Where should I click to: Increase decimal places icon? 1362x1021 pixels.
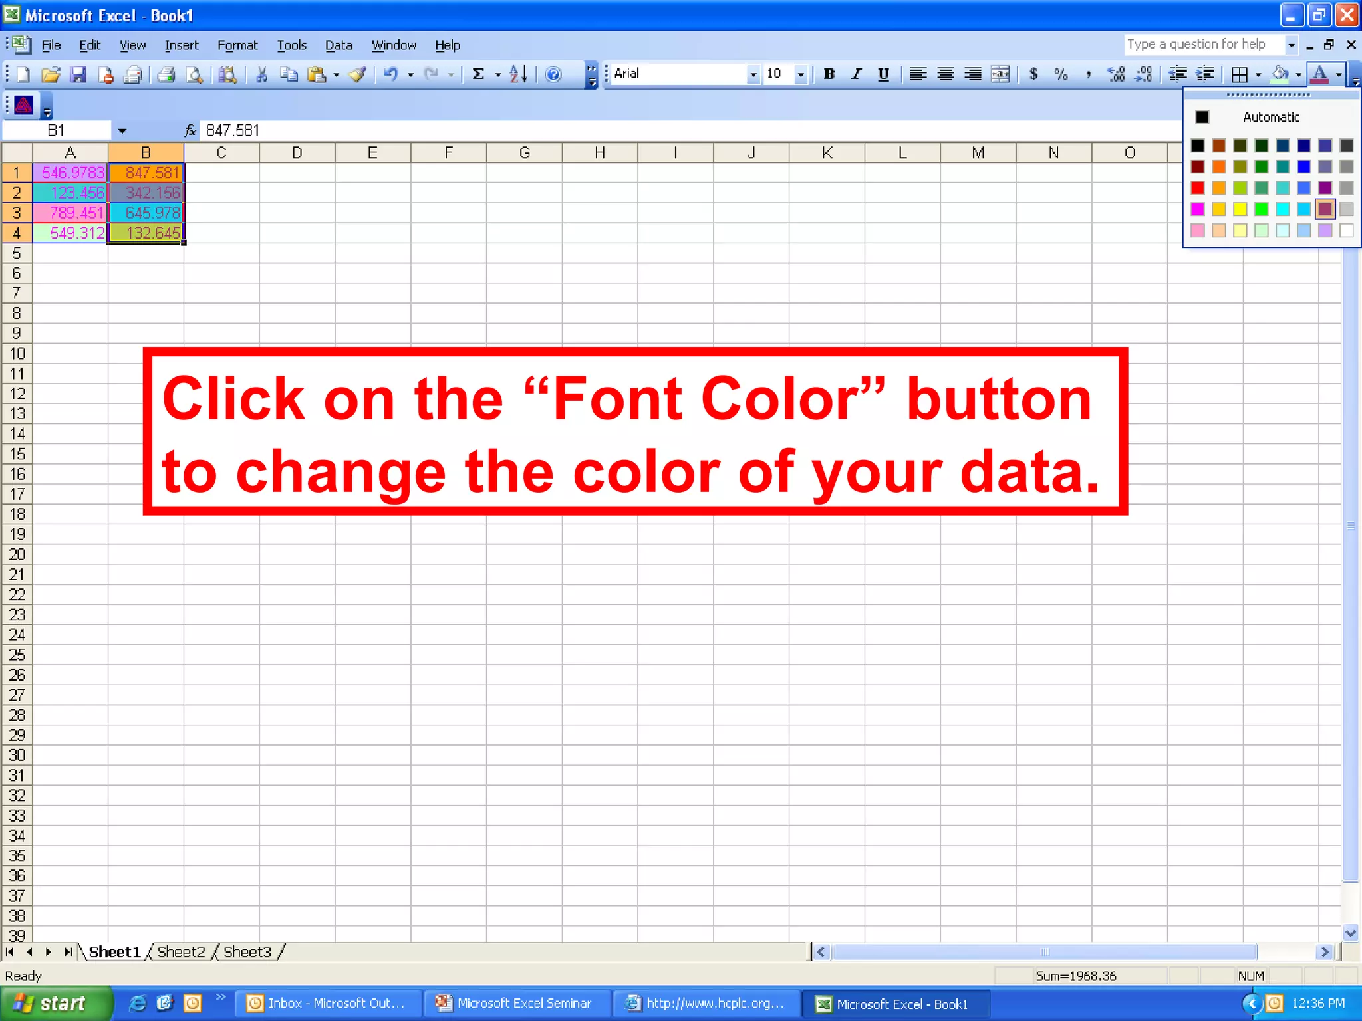1116,74
